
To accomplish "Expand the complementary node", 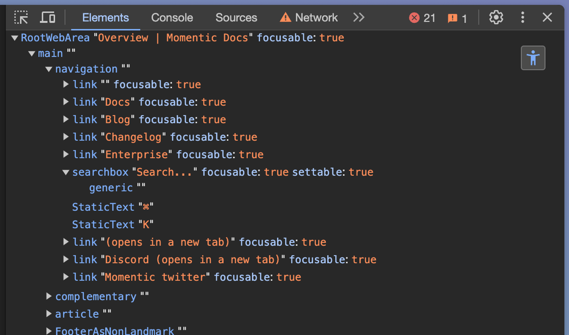I will (49, 296).
